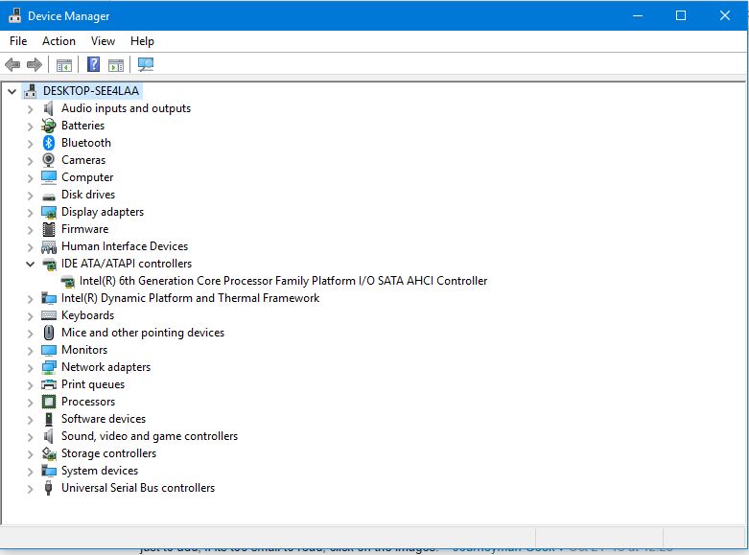Viewport: 749px width, 555px height.
Task: Expand the Batteries node
Action: (x=30, y=127)
